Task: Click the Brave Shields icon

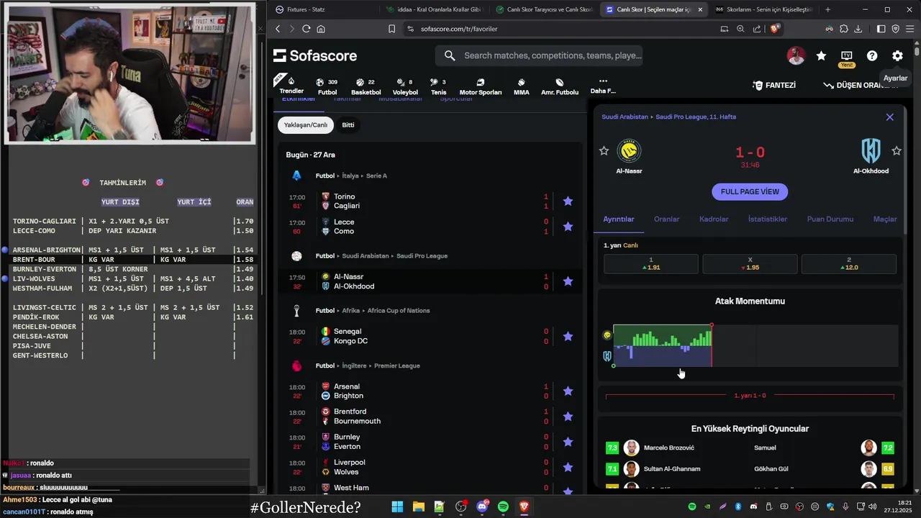Action: pyautogui.click(x=775, y=29)
